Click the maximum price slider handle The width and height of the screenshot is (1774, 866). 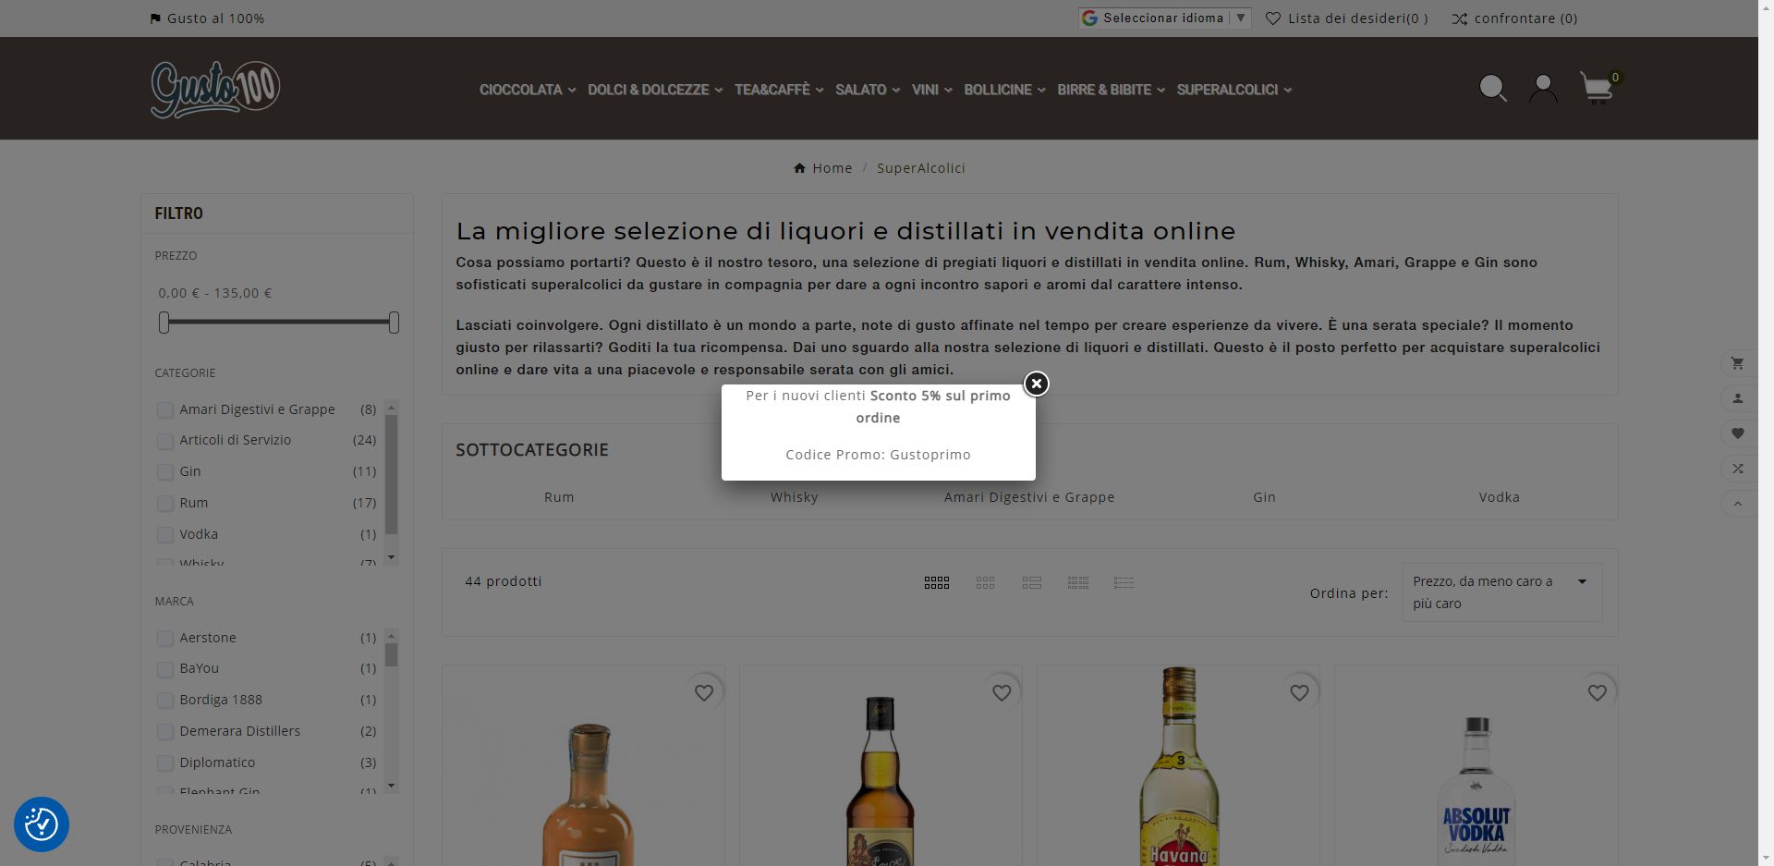click(x=394, y=323)
